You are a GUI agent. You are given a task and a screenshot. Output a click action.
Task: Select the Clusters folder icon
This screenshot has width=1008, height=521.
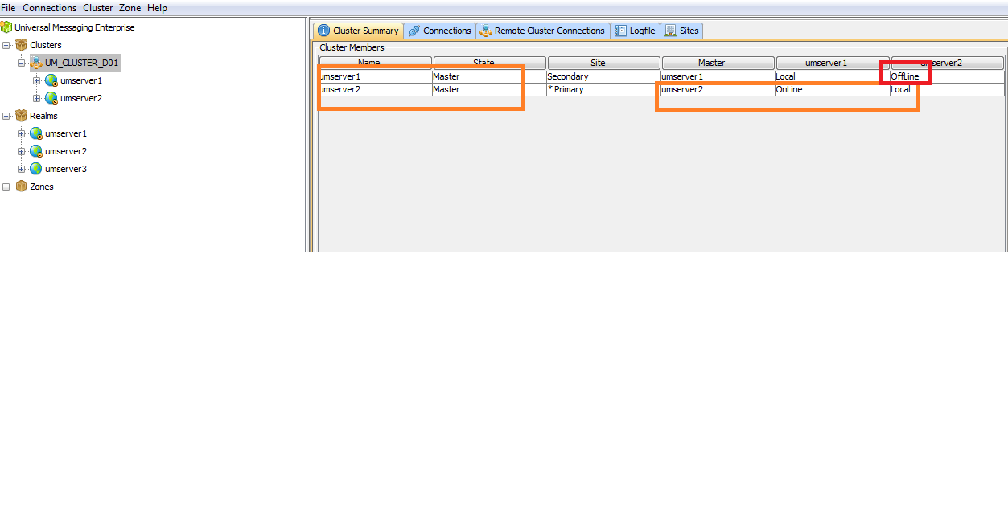click(21, 45)
